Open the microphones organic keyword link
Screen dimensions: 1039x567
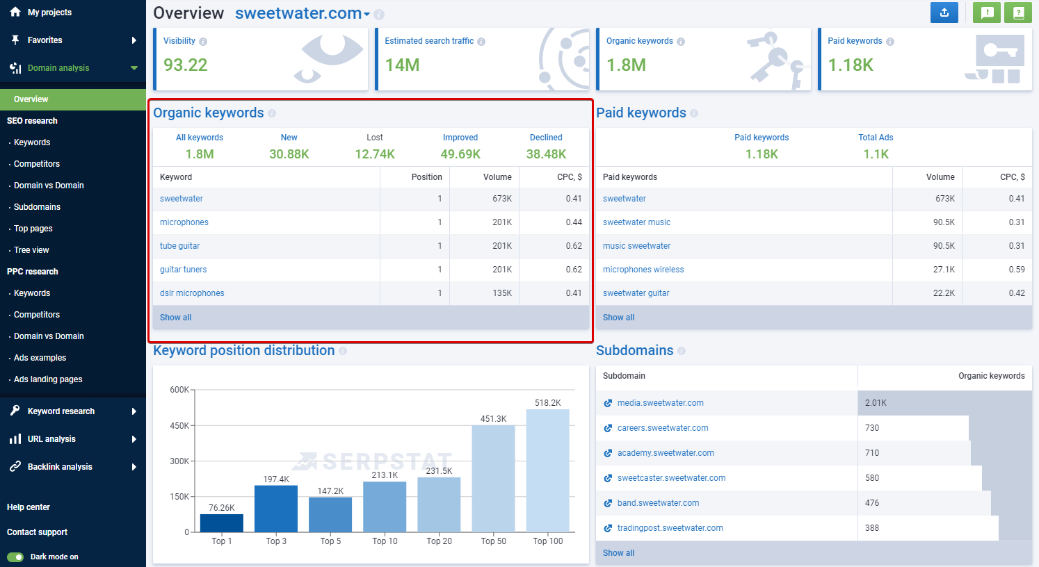[184, 222]
